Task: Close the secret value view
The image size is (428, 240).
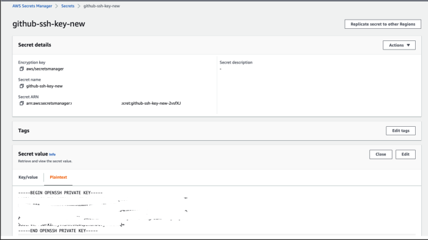Action: pos(380,154)
